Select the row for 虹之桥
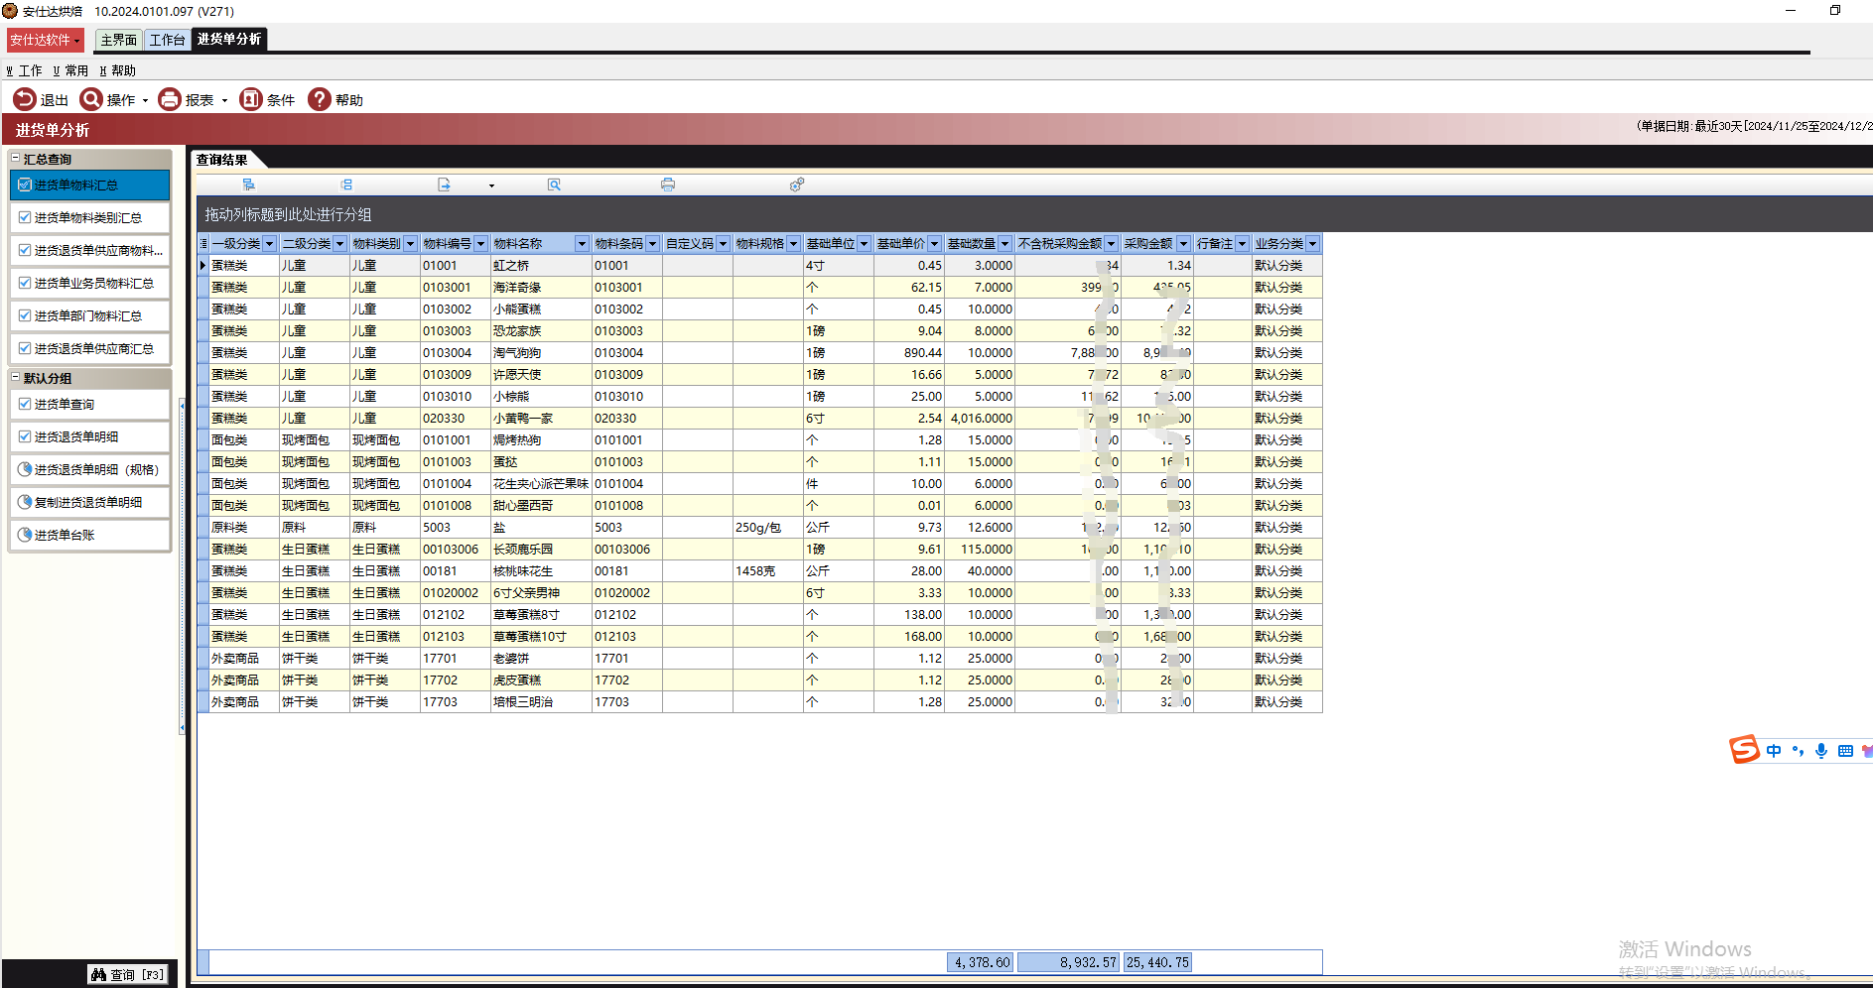 click(760, 265)
